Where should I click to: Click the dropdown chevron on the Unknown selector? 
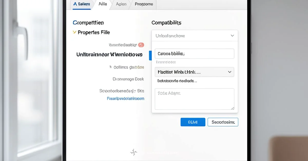232,36
